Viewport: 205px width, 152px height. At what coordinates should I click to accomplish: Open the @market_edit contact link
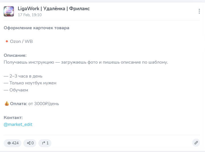(x=18, y=124)
